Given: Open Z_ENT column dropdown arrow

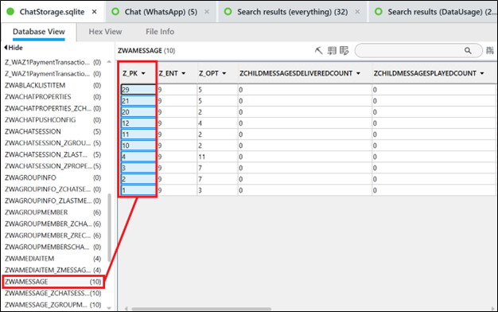Looking at the screenshot, I should (x=183, y=73).
